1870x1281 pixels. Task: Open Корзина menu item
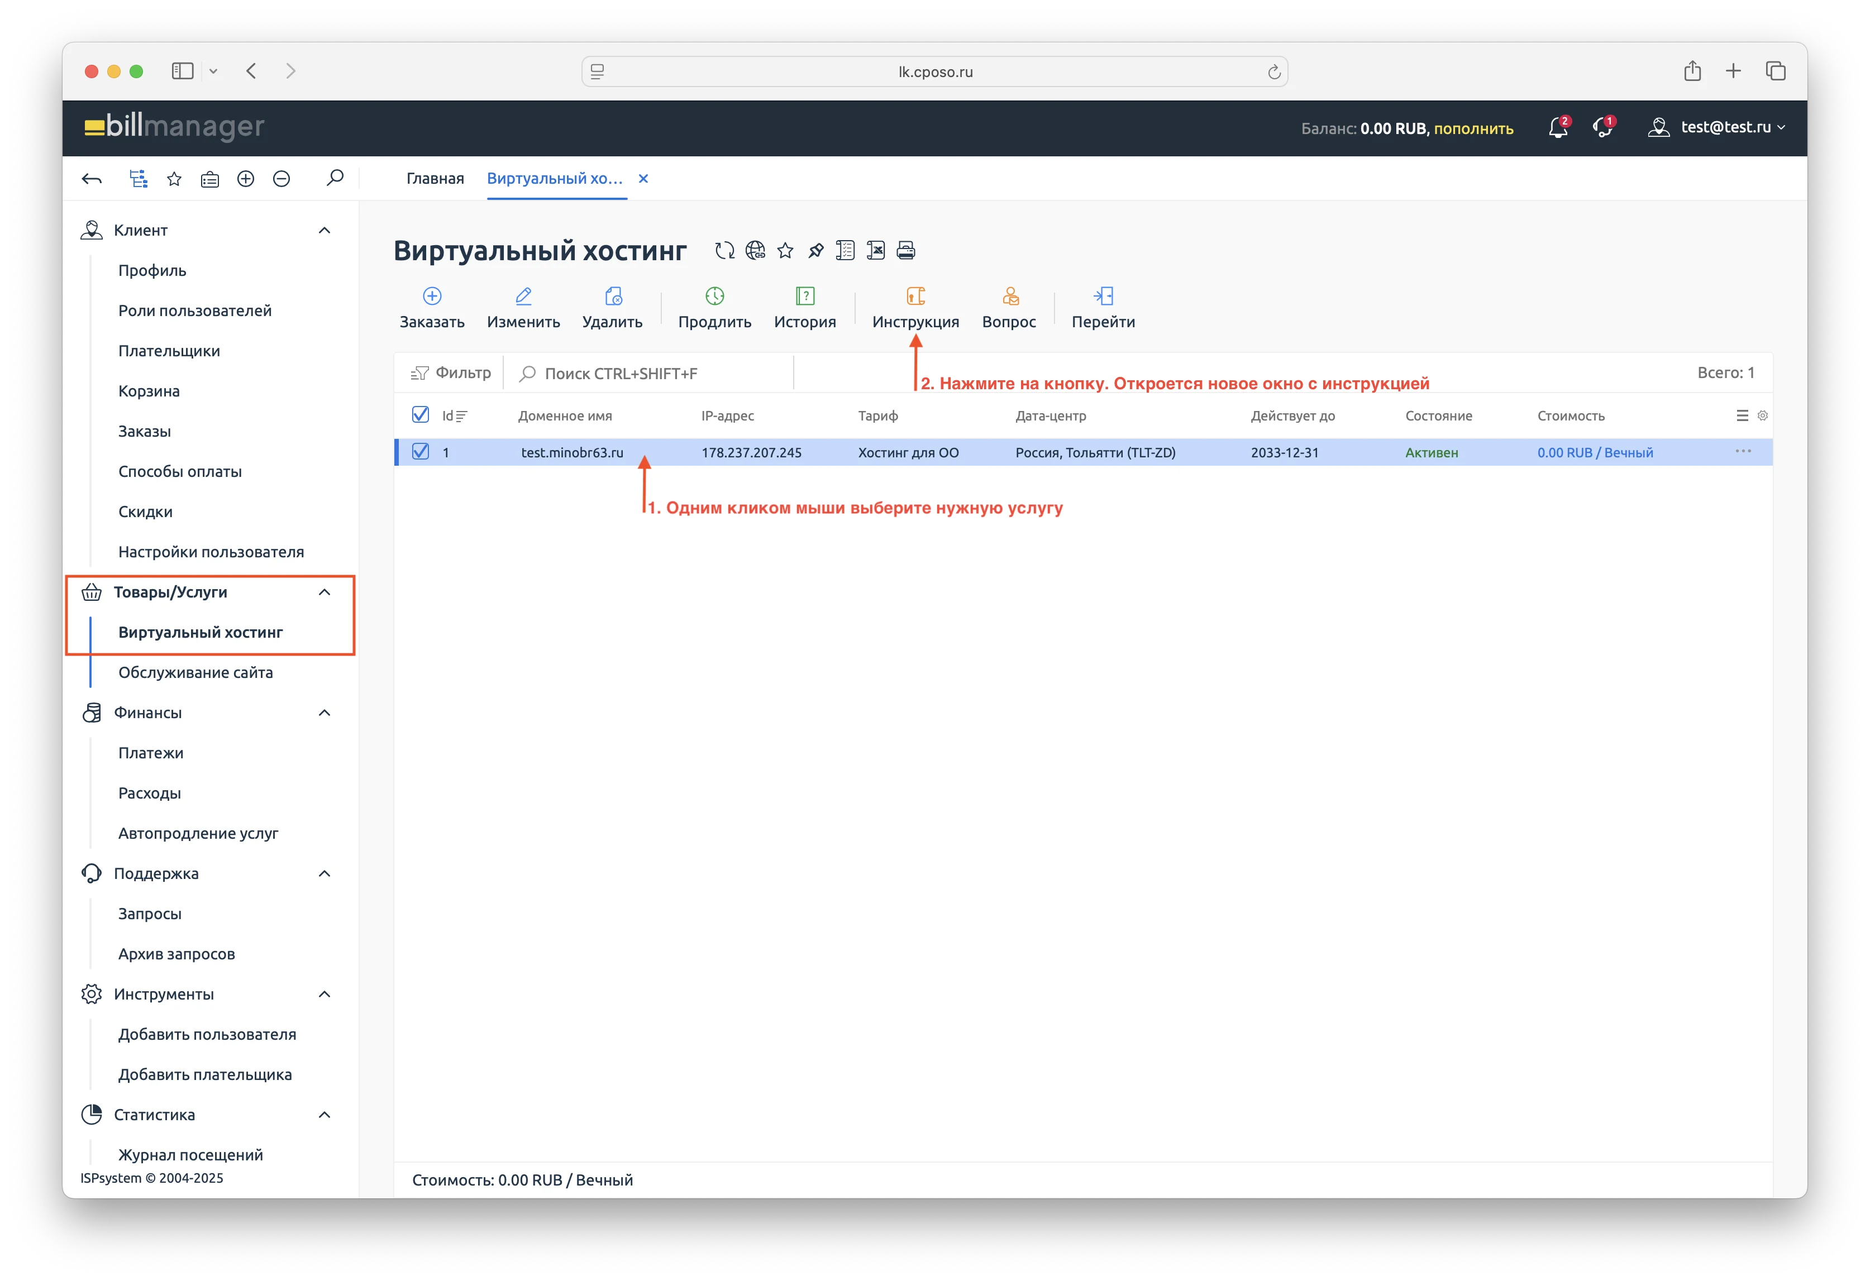pos(149,391)
